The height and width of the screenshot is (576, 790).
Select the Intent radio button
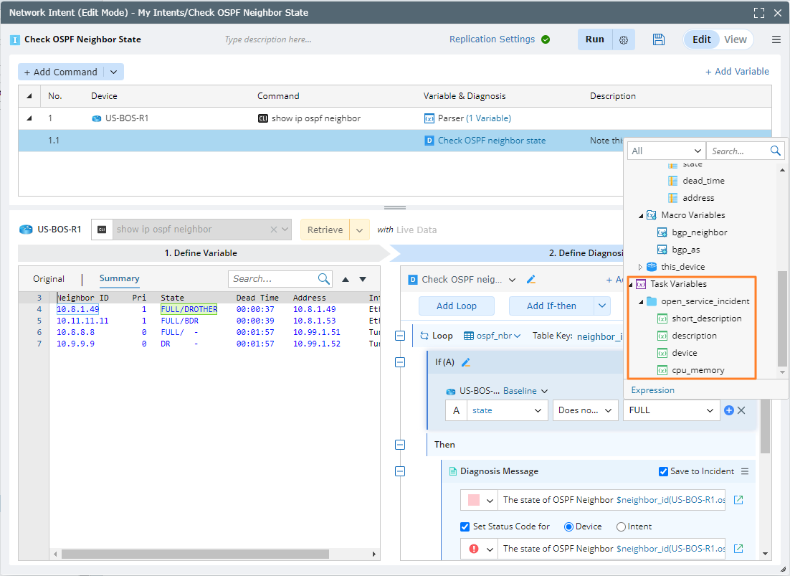pos(621,527)
